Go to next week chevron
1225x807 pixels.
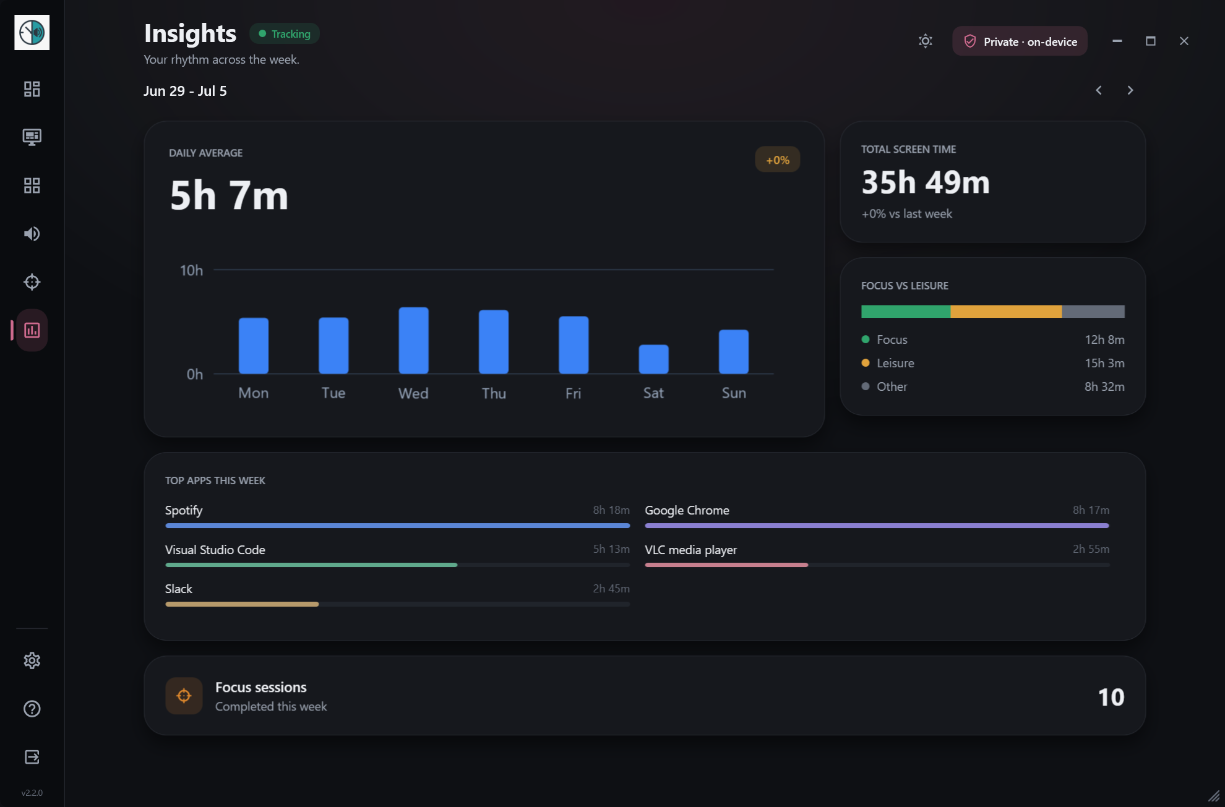coord(1130,90)
